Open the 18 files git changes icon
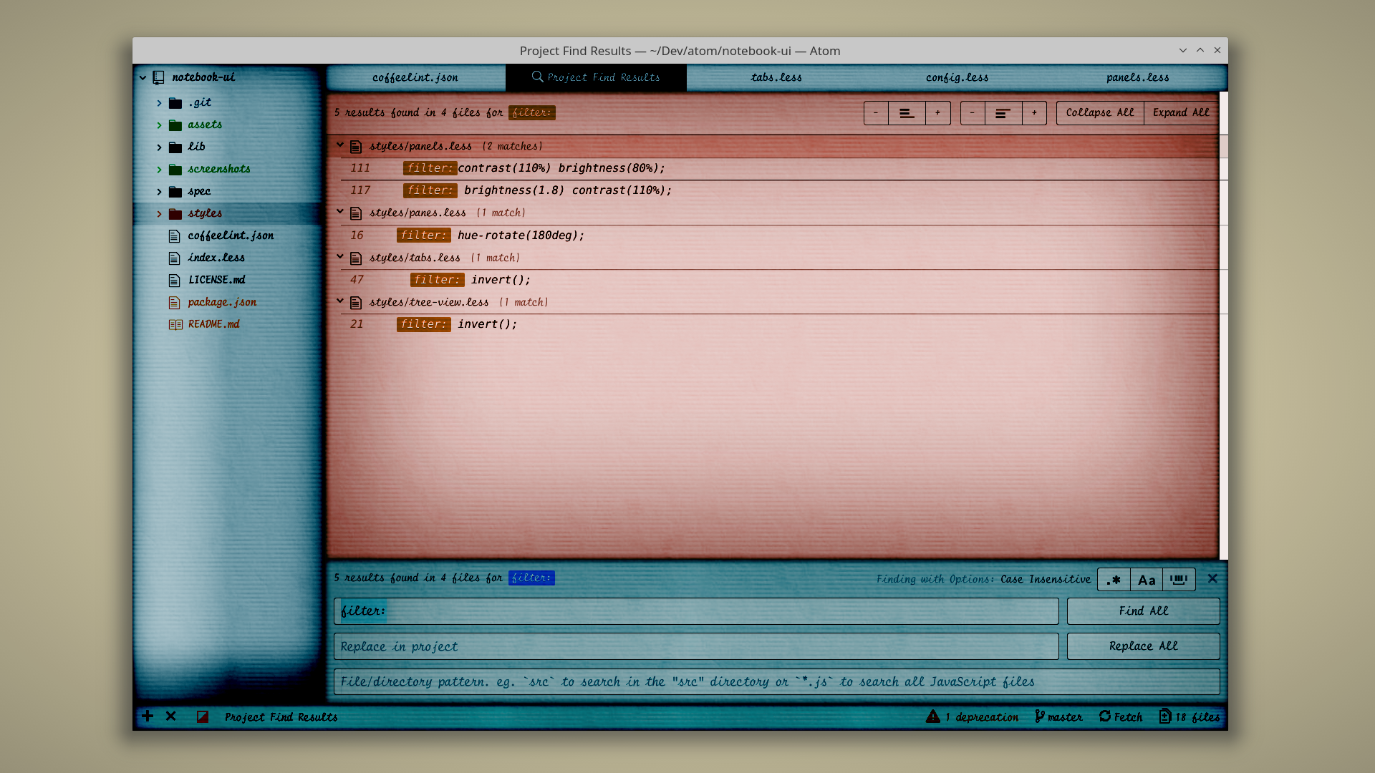The width and height of the screenshot is (1375, 773). tap(1165, 716)
